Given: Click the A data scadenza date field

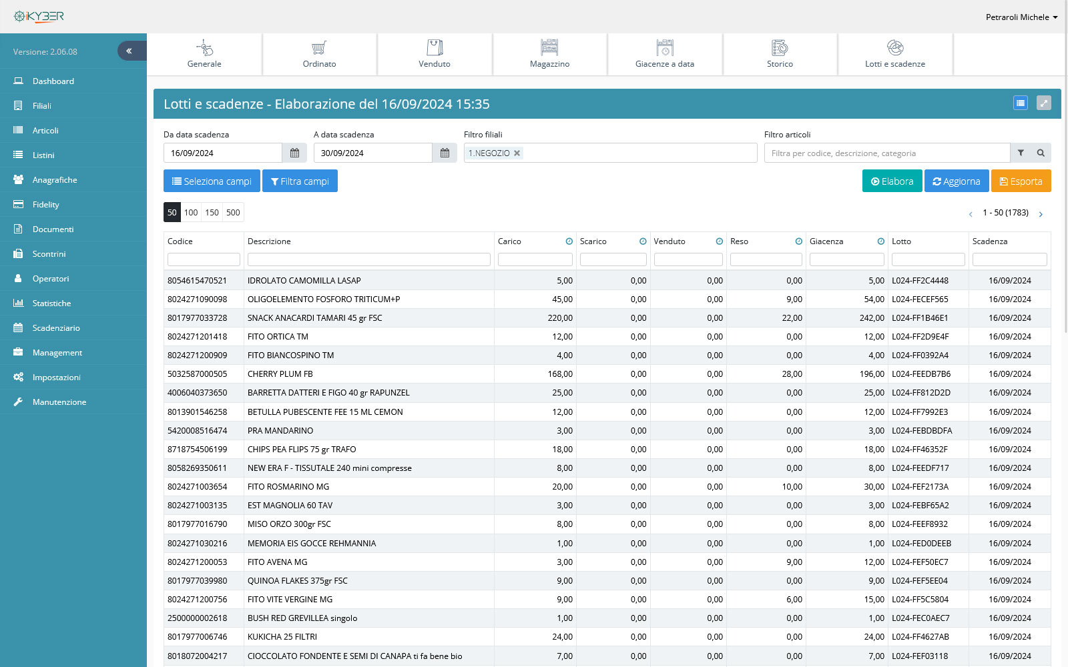Looking at the screenshot, I should point(373,153).
